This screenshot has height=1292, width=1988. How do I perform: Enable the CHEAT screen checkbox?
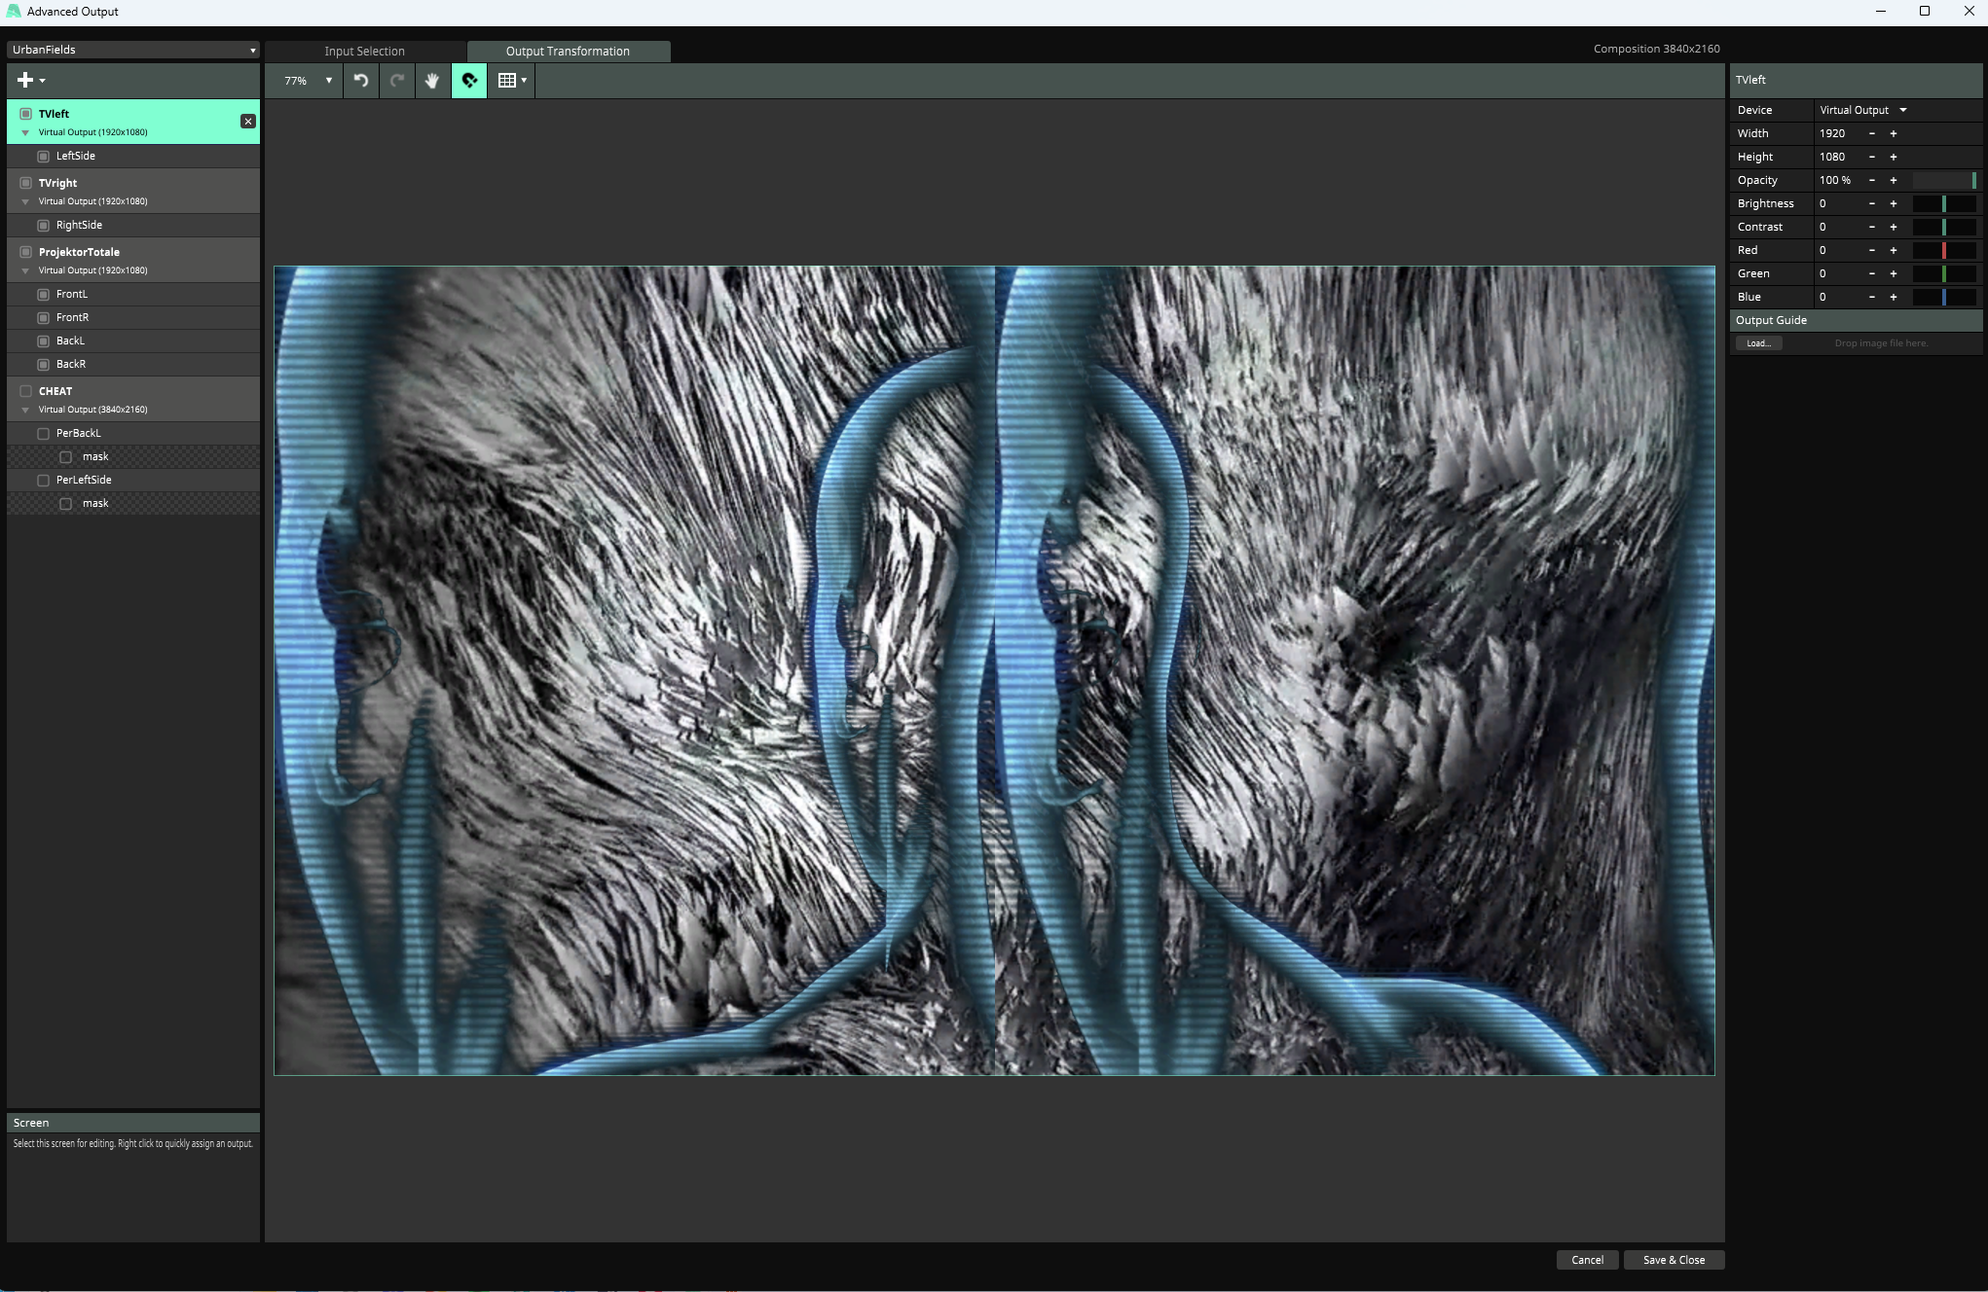(26, 391)
